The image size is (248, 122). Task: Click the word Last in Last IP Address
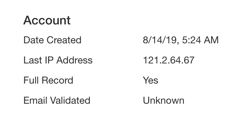click(x=33, y=60)
